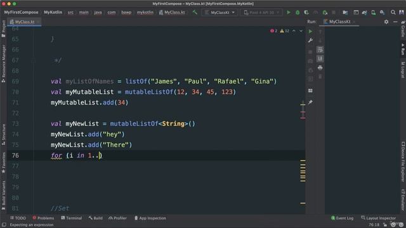The height and width of the screenshot is (228, 406).
Task: Click the layout icon in Run panel
Action: [x=310, y=91]
